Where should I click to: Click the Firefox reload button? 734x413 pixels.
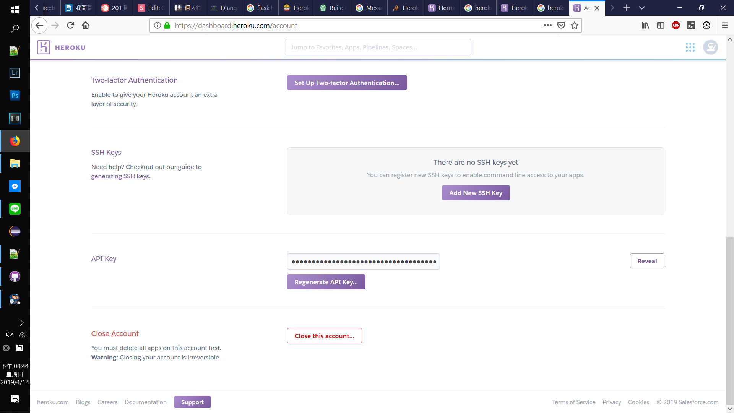(70, 26)
